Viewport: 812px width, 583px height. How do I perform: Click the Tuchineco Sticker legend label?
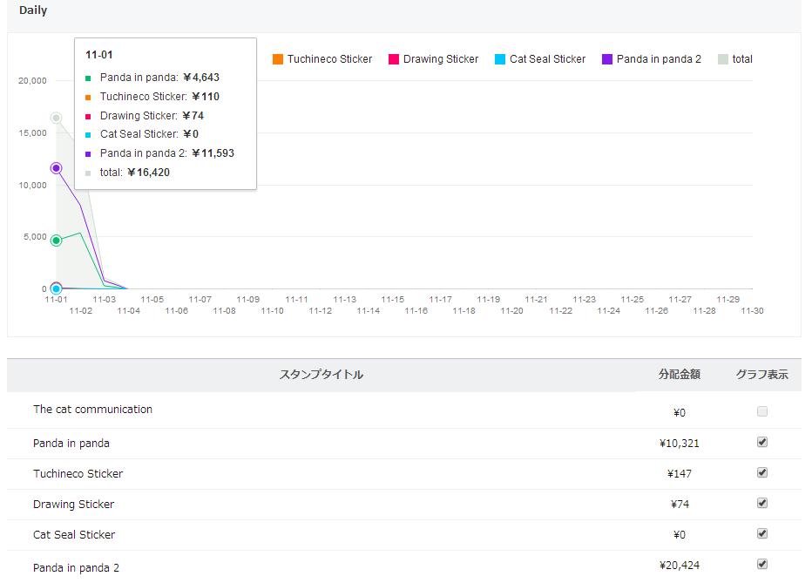329,59
